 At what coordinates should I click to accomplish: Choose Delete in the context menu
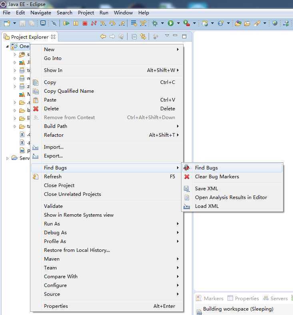tap(107, 109)
